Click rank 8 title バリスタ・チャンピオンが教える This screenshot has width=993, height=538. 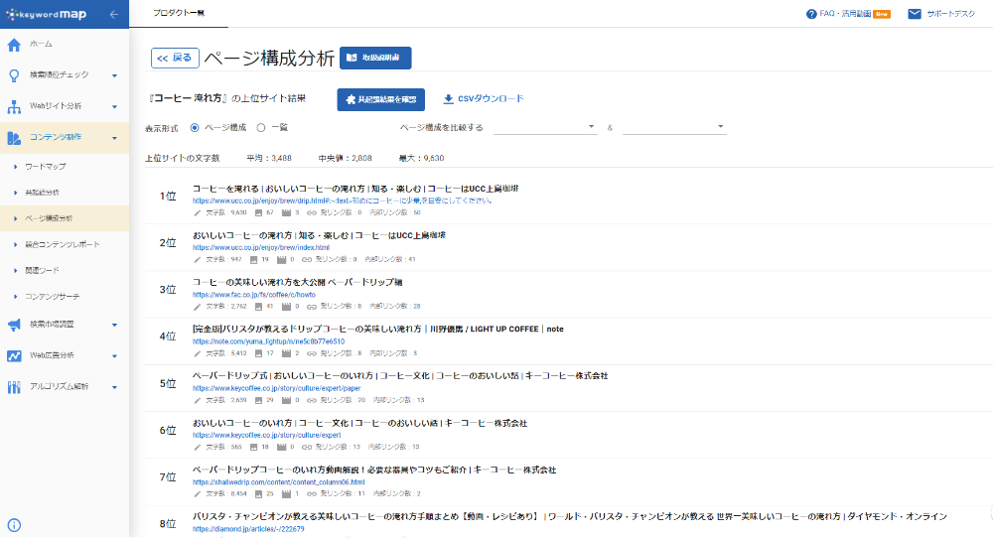570,516
